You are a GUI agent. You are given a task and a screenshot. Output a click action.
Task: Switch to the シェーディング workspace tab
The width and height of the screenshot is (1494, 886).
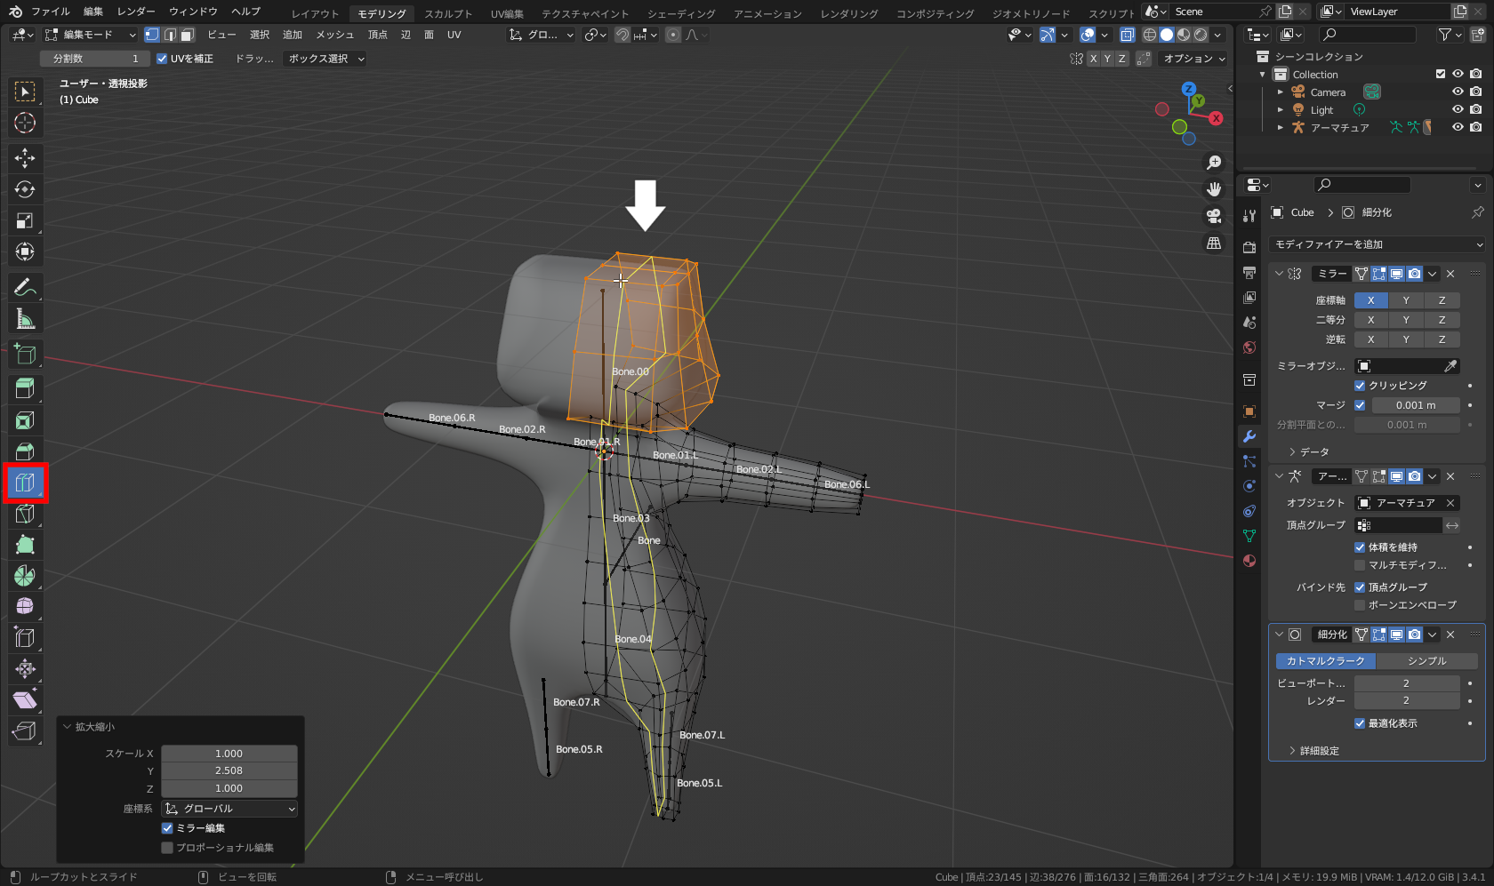click(681, 13)
